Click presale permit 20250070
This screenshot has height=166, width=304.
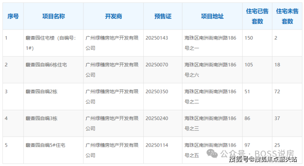pos(157,65)
